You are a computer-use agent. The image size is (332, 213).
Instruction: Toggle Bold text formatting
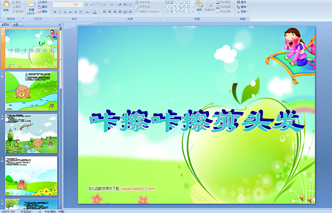pyautogui.click(x=55, y=11)
